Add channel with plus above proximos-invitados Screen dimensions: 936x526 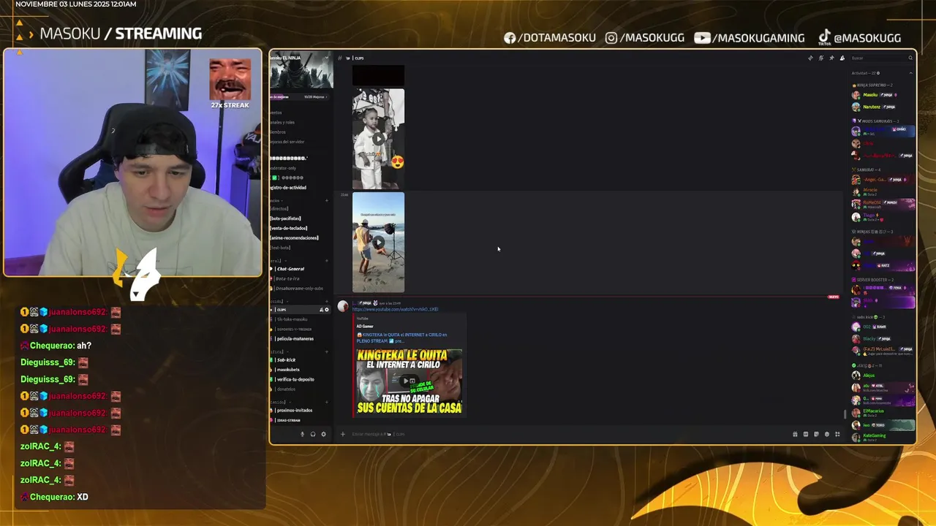tap(327, 402)
